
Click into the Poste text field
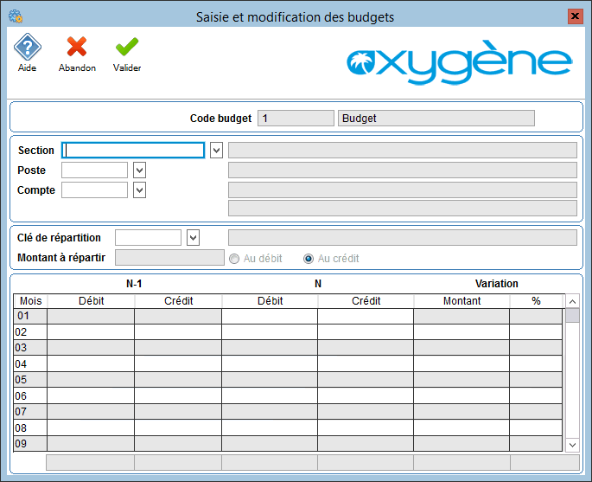(94, 170)
